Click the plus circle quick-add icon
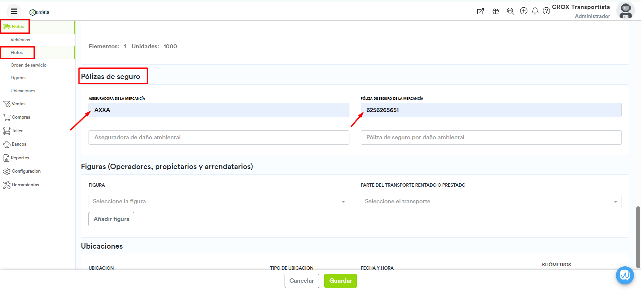This screenshot has height=292, width=641. 523,11
